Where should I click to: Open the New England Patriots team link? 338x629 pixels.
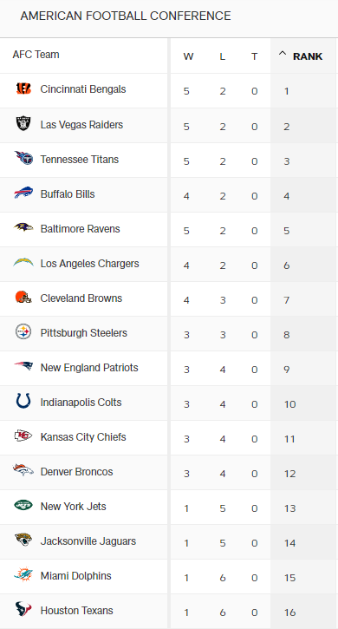89,368
